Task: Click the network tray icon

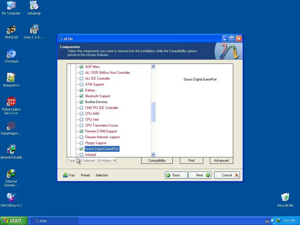Action: (278, 221)
